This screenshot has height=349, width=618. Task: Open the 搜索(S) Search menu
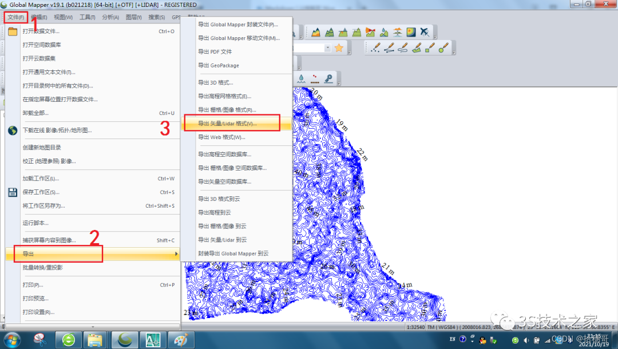[x=156, y=17]
